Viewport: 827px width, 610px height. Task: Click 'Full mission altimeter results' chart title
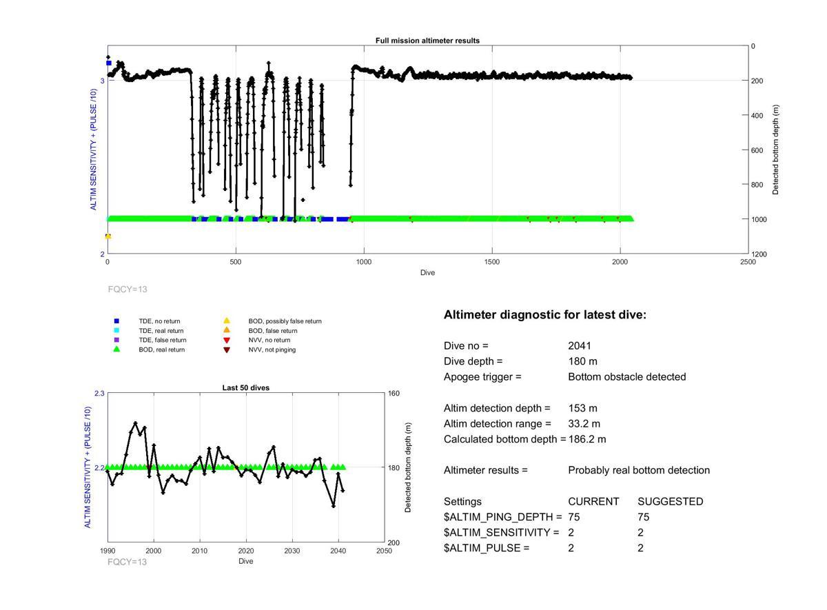(x=427, y=41)
